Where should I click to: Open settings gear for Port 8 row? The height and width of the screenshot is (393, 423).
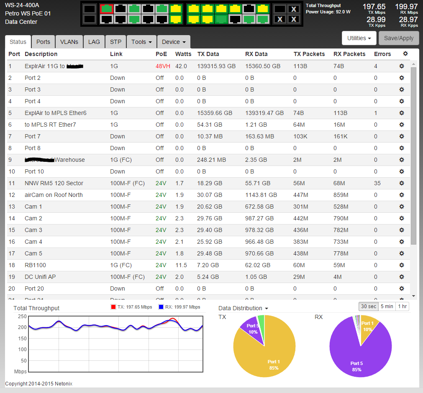tap(401, 148)
